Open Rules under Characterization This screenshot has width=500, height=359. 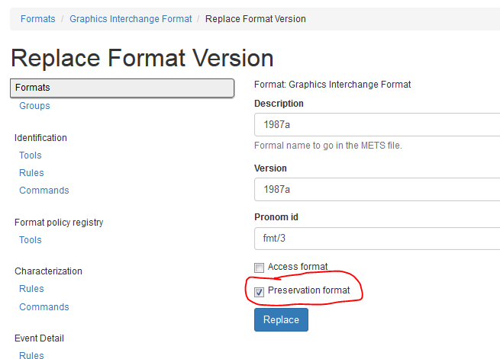pyautogui.click(x=31, y=289)
